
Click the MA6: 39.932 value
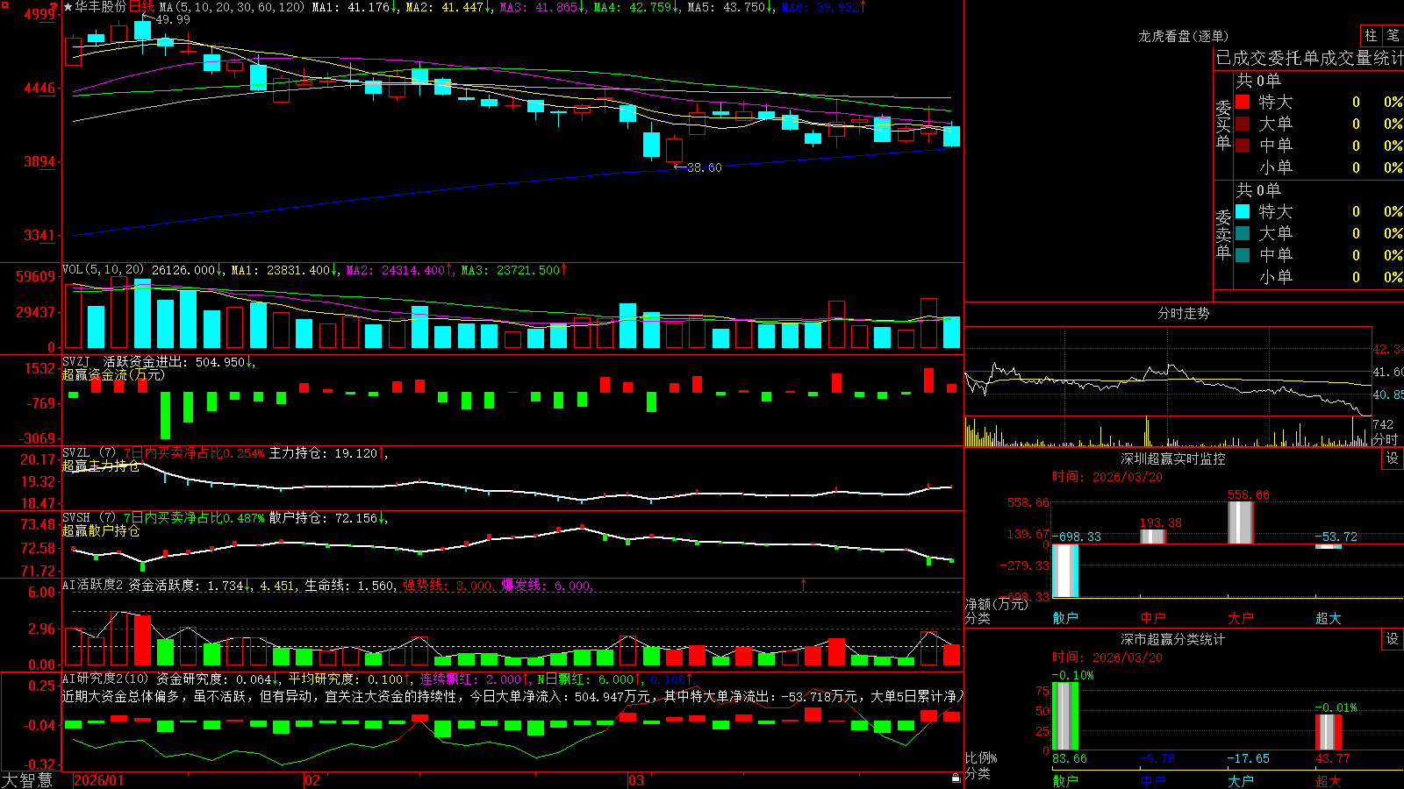(x=823, y=7)
